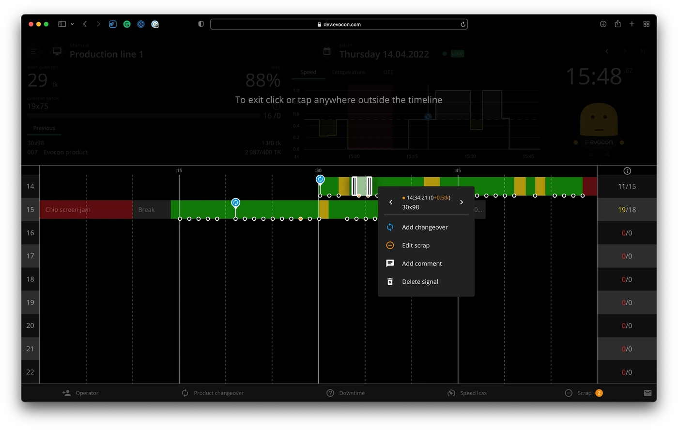The width and height of the screenshot is (678, 430).
Task: Click the Delete signal trash icon
Action: pos(390,282)
